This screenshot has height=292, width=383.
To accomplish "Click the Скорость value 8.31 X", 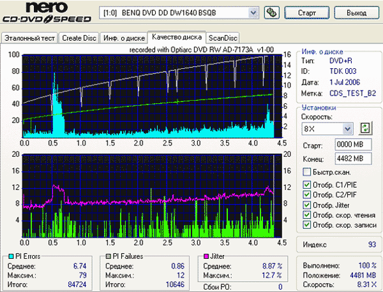I will click(x=367, y=284).
